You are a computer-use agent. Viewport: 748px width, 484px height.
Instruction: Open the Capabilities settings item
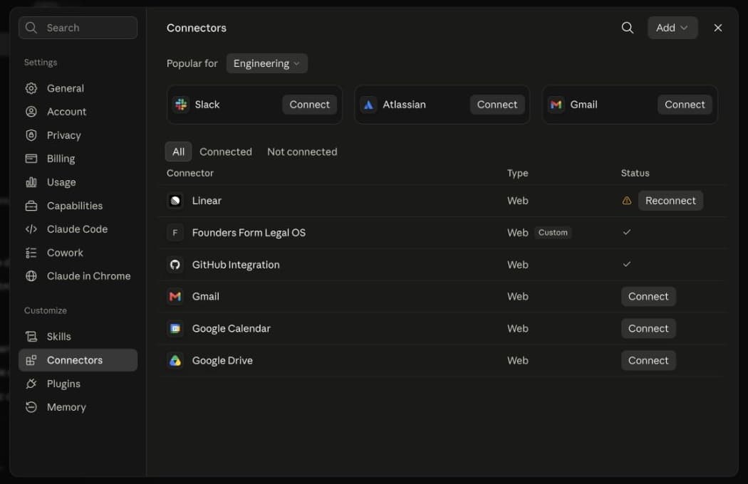pyautogui.click(x=78, y=206)
